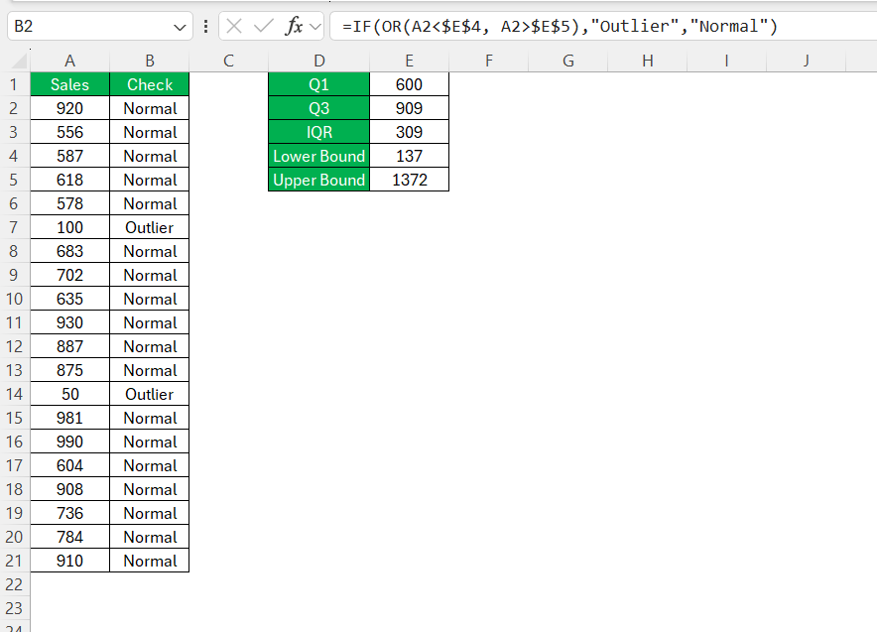Click the Lower Bound label cell
Image resolution: width=877 pixels, height=632 pixels.
(318, 156)
